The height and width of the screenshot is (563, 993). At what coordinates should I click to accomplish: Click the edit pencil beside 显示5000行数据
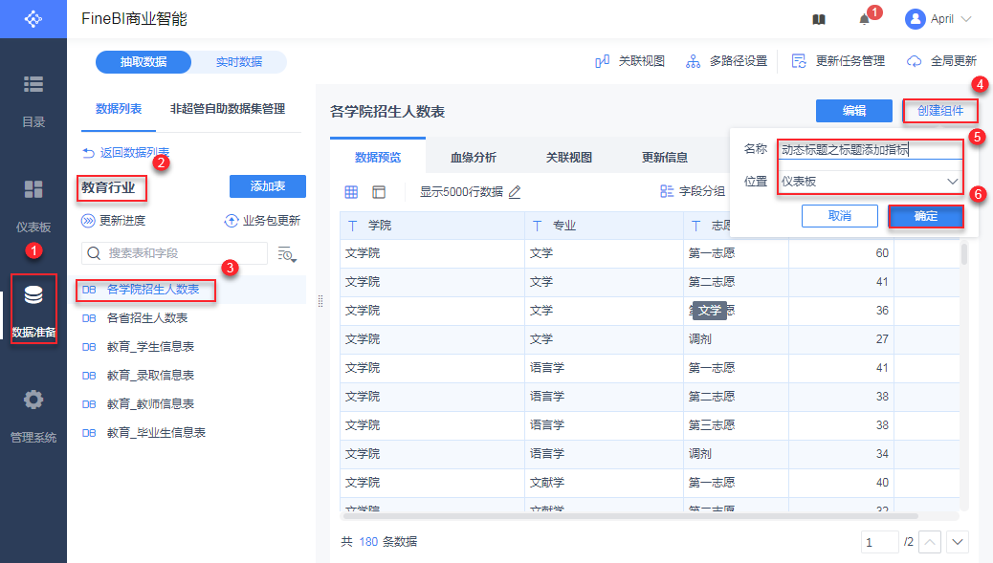click(x=515, y=192)
